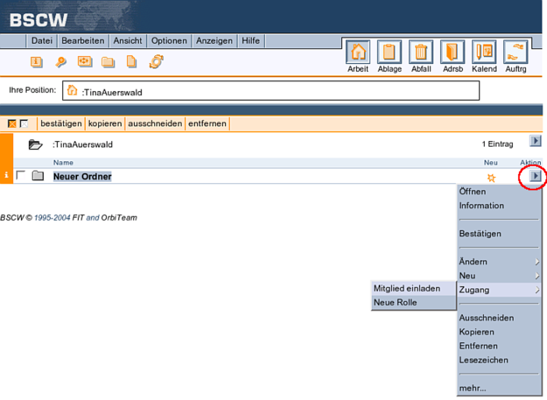This screenshot has width=547, height=400.
Task: Open the Kalend calendar icon
Action: tap(484, 52)
